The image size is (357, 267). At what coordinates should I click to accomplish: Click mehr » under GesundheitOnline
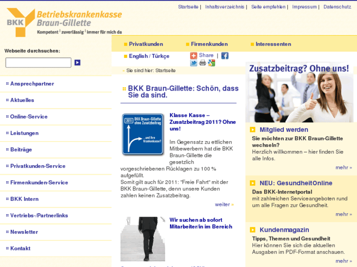344,214
